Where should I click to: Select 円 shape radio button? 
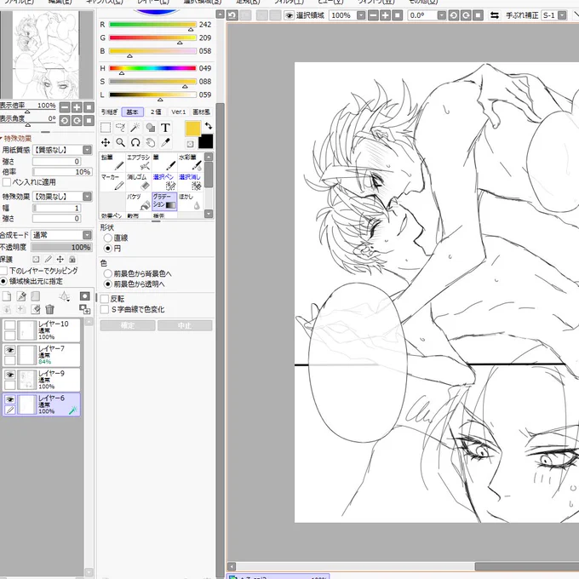pyautogui.click(x=108, y=249)
